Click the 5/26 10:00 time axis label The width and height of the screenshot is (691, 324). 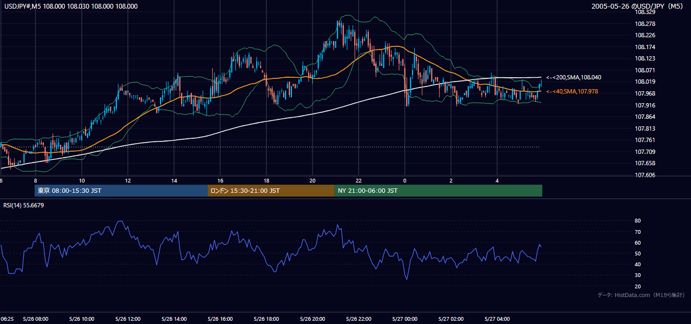coord(82,319)
